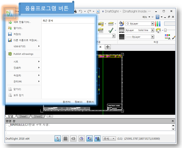Toggle Snap mode in status bar

pos(57,139)
